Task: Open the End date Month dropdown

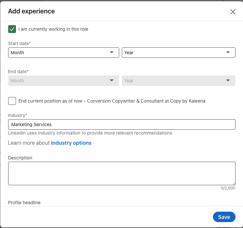Action: click(x=64, y=81)
